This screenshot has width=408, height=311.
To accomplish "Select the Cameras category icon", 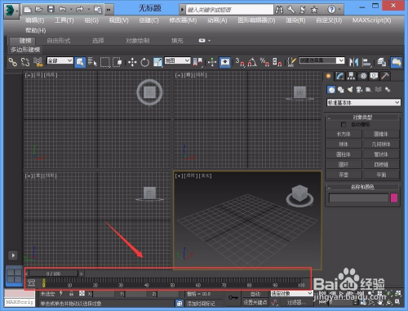I will pos(359,90).
